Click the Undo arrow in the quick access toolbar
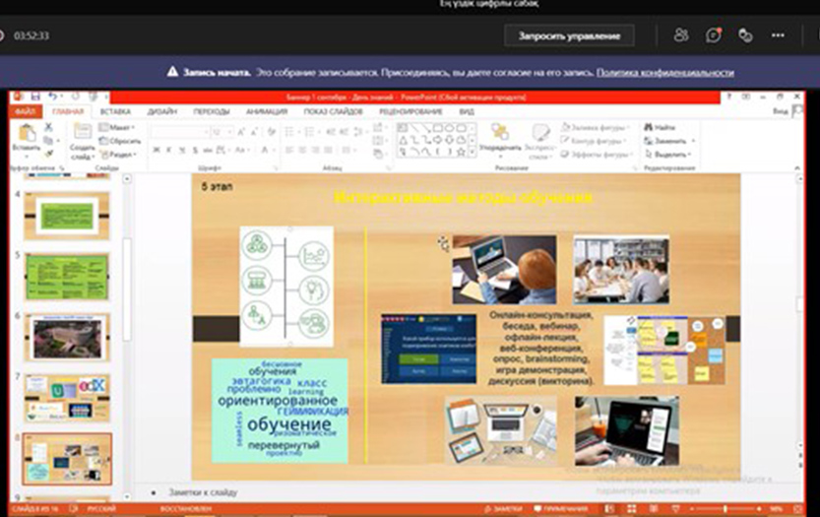 52,97
